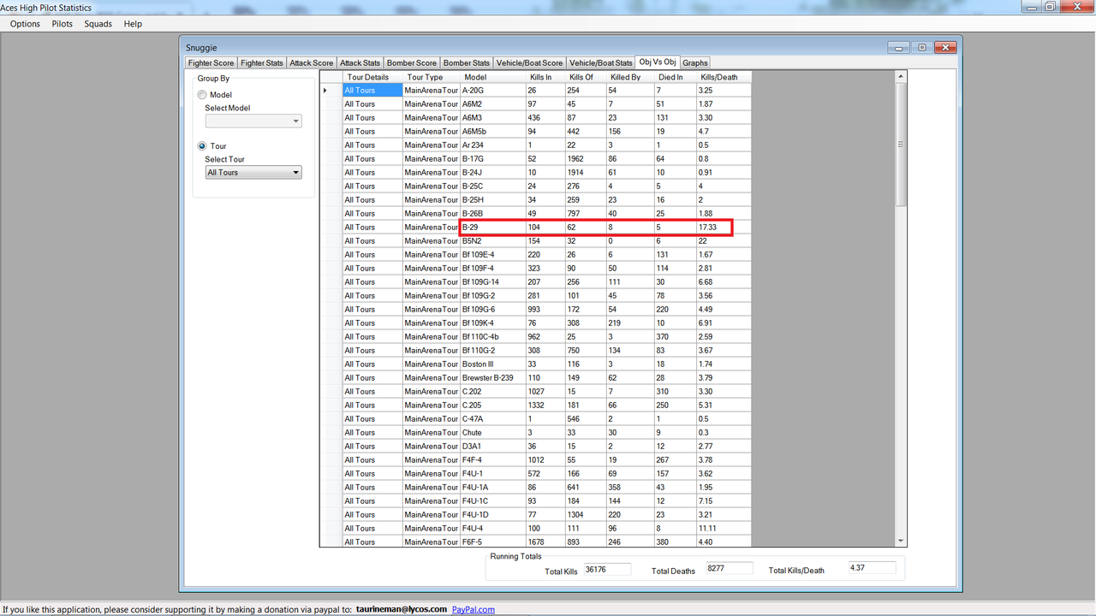
Task: Select the C-47A model cell
Action: (x=492, y=418)
